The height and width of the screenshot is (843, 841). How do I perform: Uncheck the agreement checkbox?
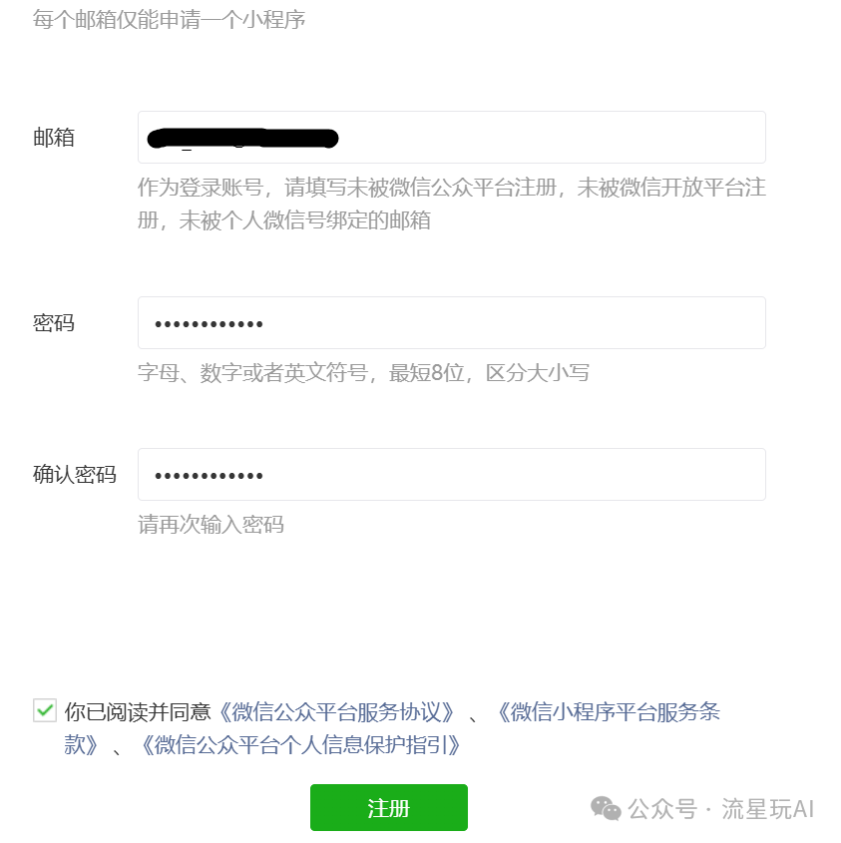(45, 710)
